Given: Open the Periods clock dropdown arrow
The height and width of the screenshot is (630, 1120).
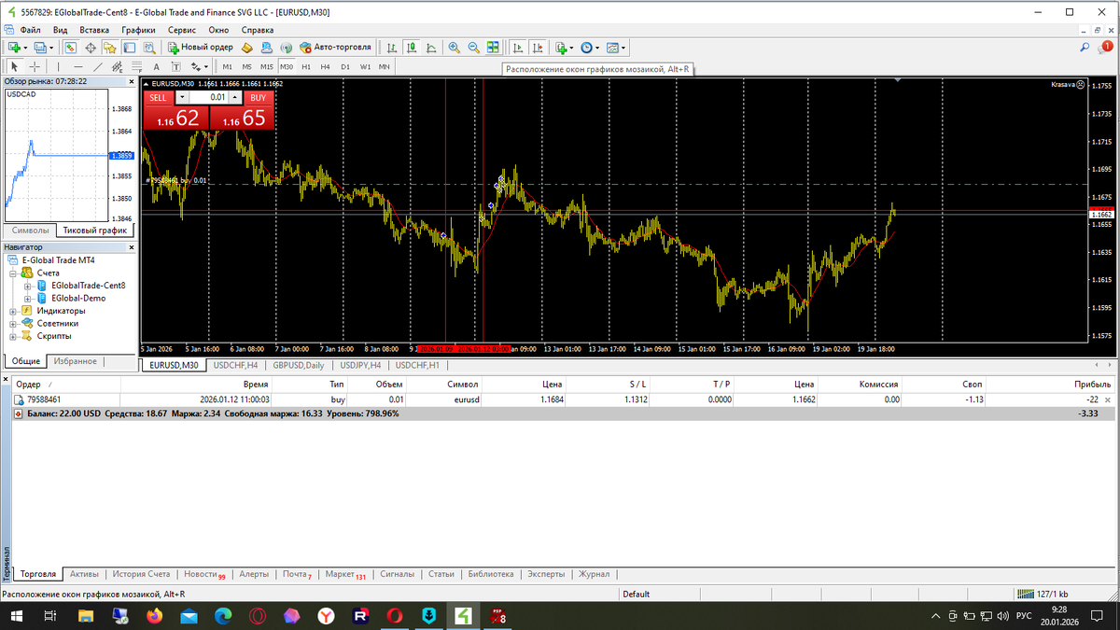Looking at the screenshot, I should 597,48.
